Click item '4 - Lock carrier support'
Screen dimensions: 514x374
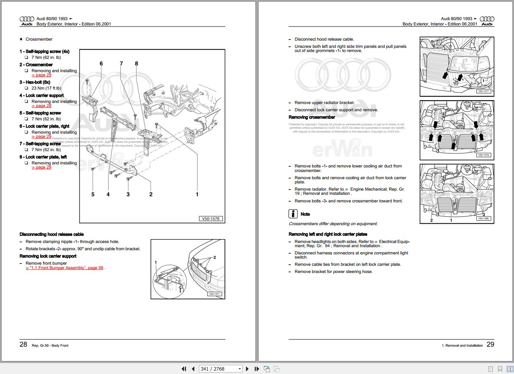[x=42, y=96]
